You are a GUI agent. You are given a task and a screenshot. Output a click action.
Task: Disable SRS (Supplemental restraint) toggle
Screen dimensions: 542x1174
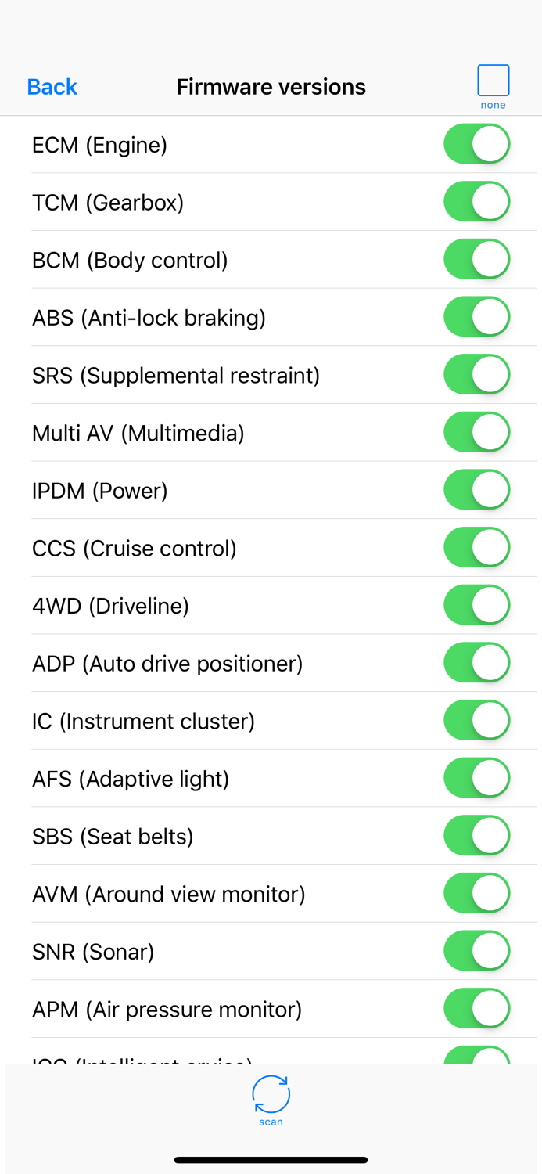(476, 375)
